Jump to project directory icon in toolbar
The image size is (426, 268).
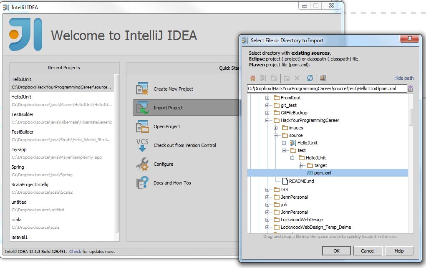tap(263, 78)
